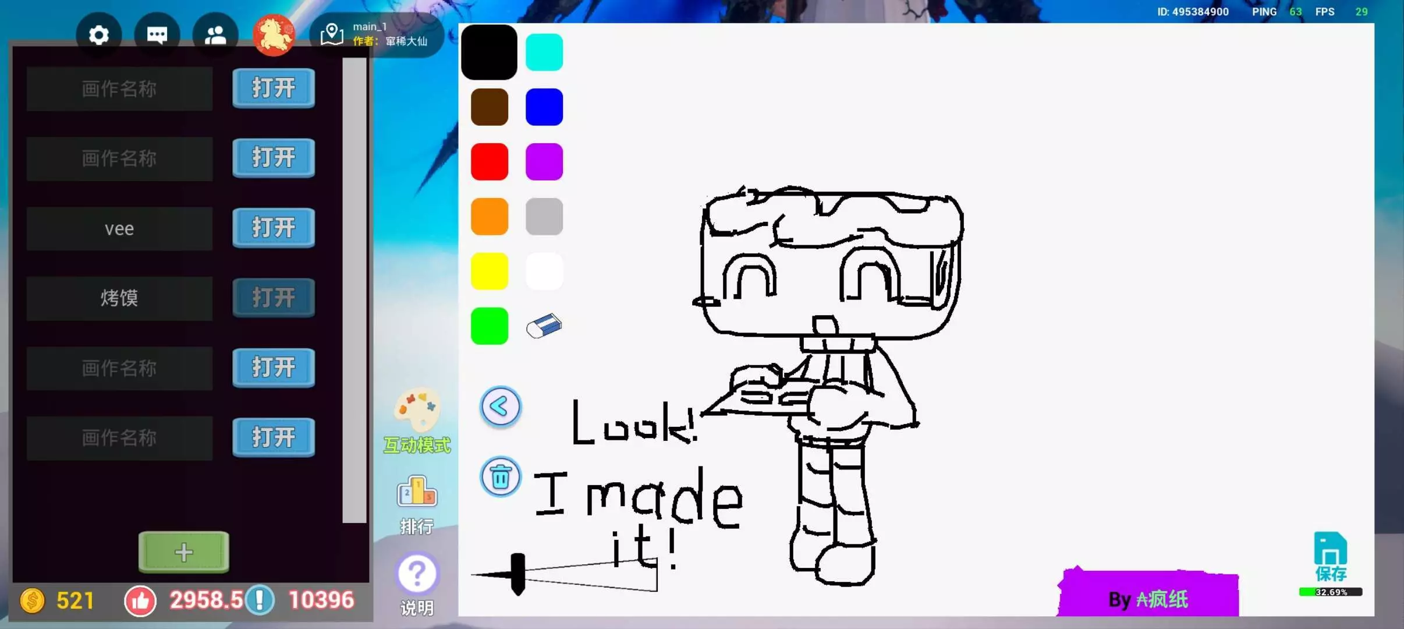
Task: Choose the cyan color swatch
Action: click(x=544, y=52)
